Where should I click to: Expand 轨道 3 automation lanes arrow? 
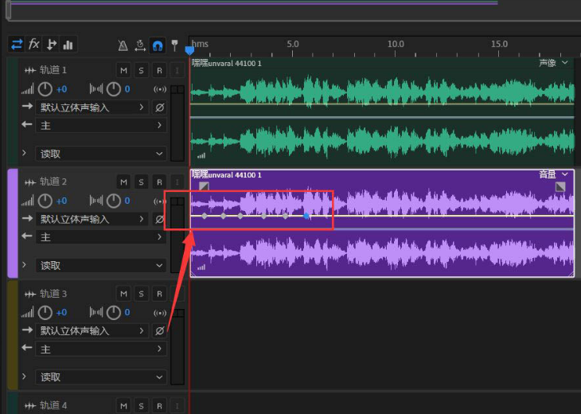[x=24, y=377]
